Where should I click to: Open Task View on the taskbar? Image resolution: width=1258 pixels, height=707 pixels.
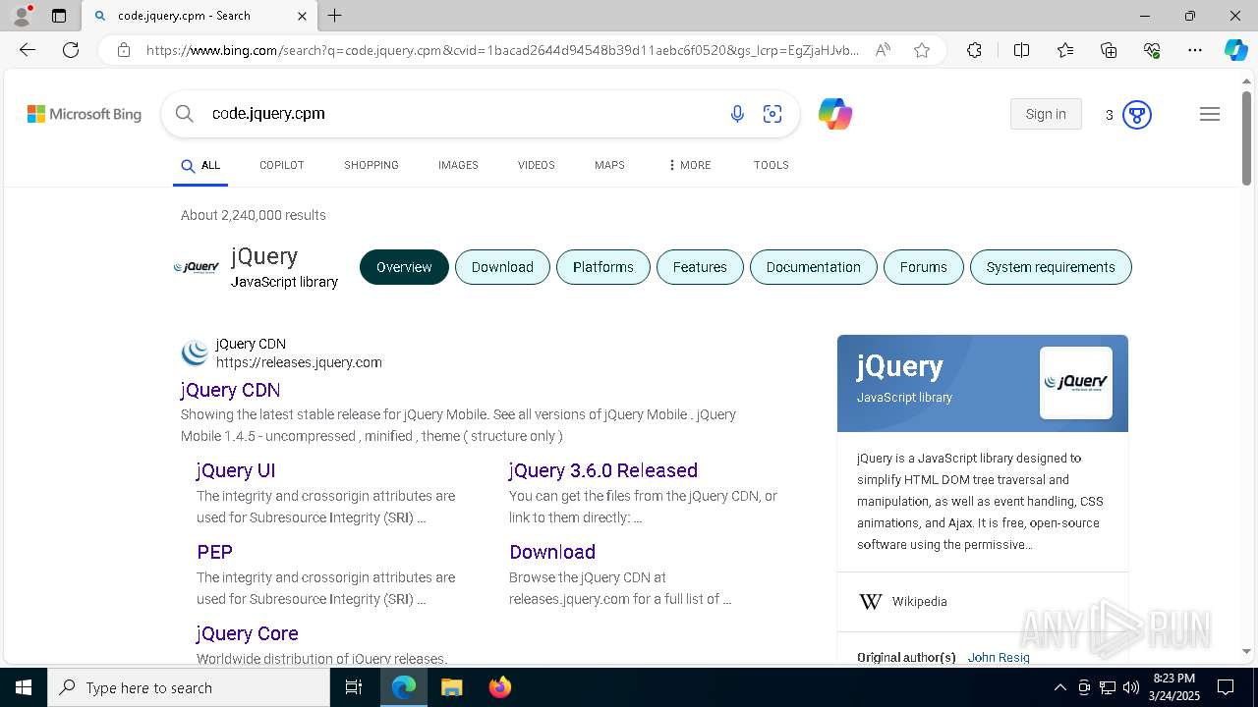click(354, 687)
